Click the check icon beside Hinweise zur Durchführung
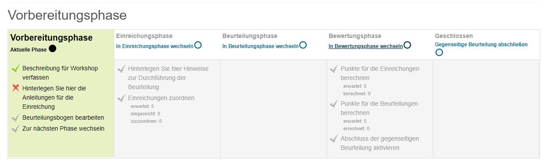 coord(122,69)
